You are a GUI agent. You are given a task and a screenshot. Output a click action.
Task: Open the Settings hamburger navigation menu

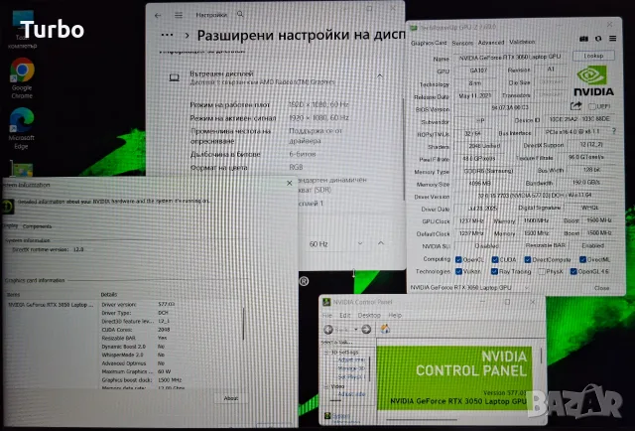coord(179,15)
